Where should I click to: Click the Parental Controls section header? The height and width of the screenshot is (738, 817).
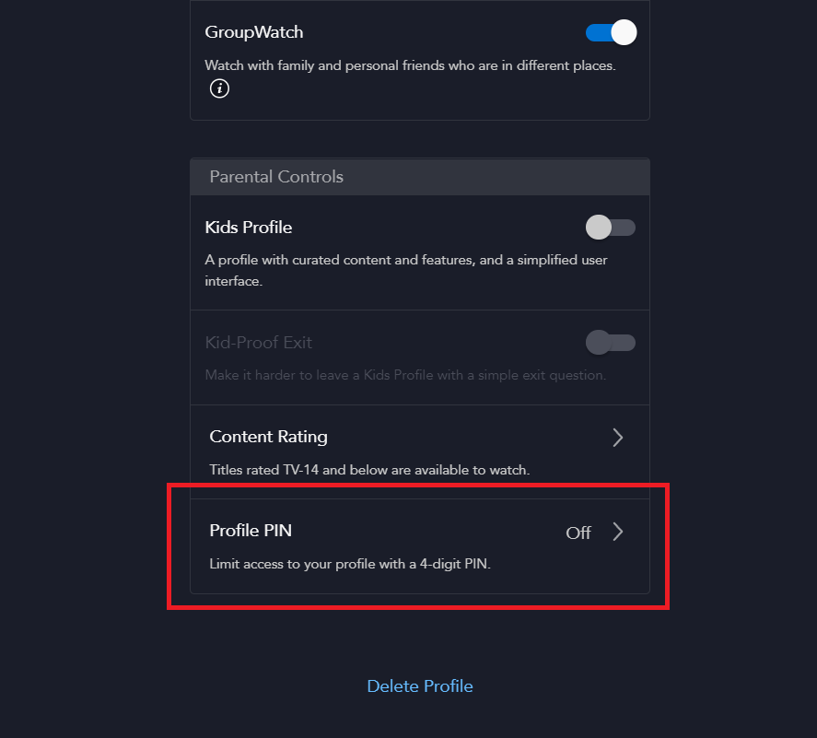click(x=420, y=177)
